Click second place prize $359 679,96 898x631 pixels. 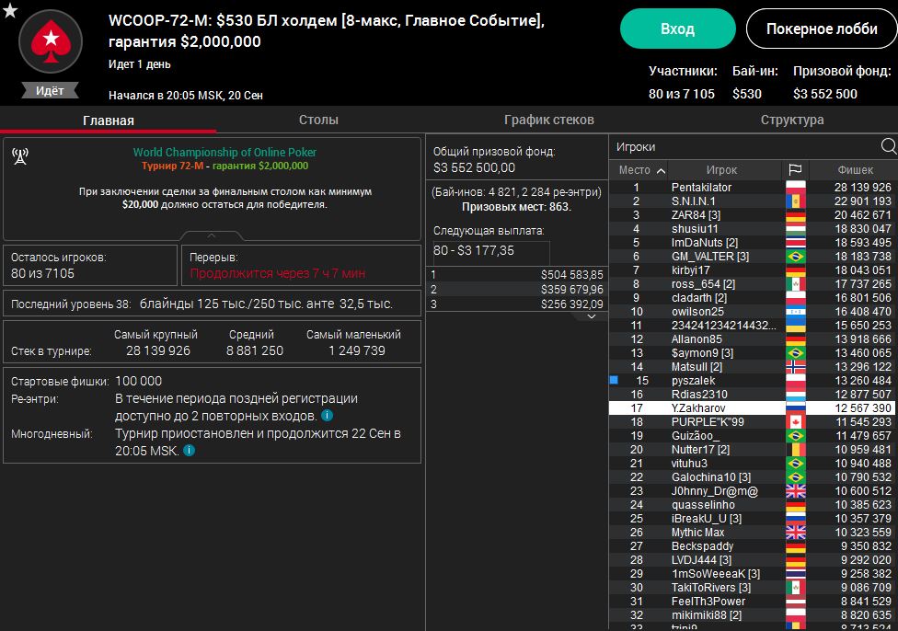pos(571,290)
